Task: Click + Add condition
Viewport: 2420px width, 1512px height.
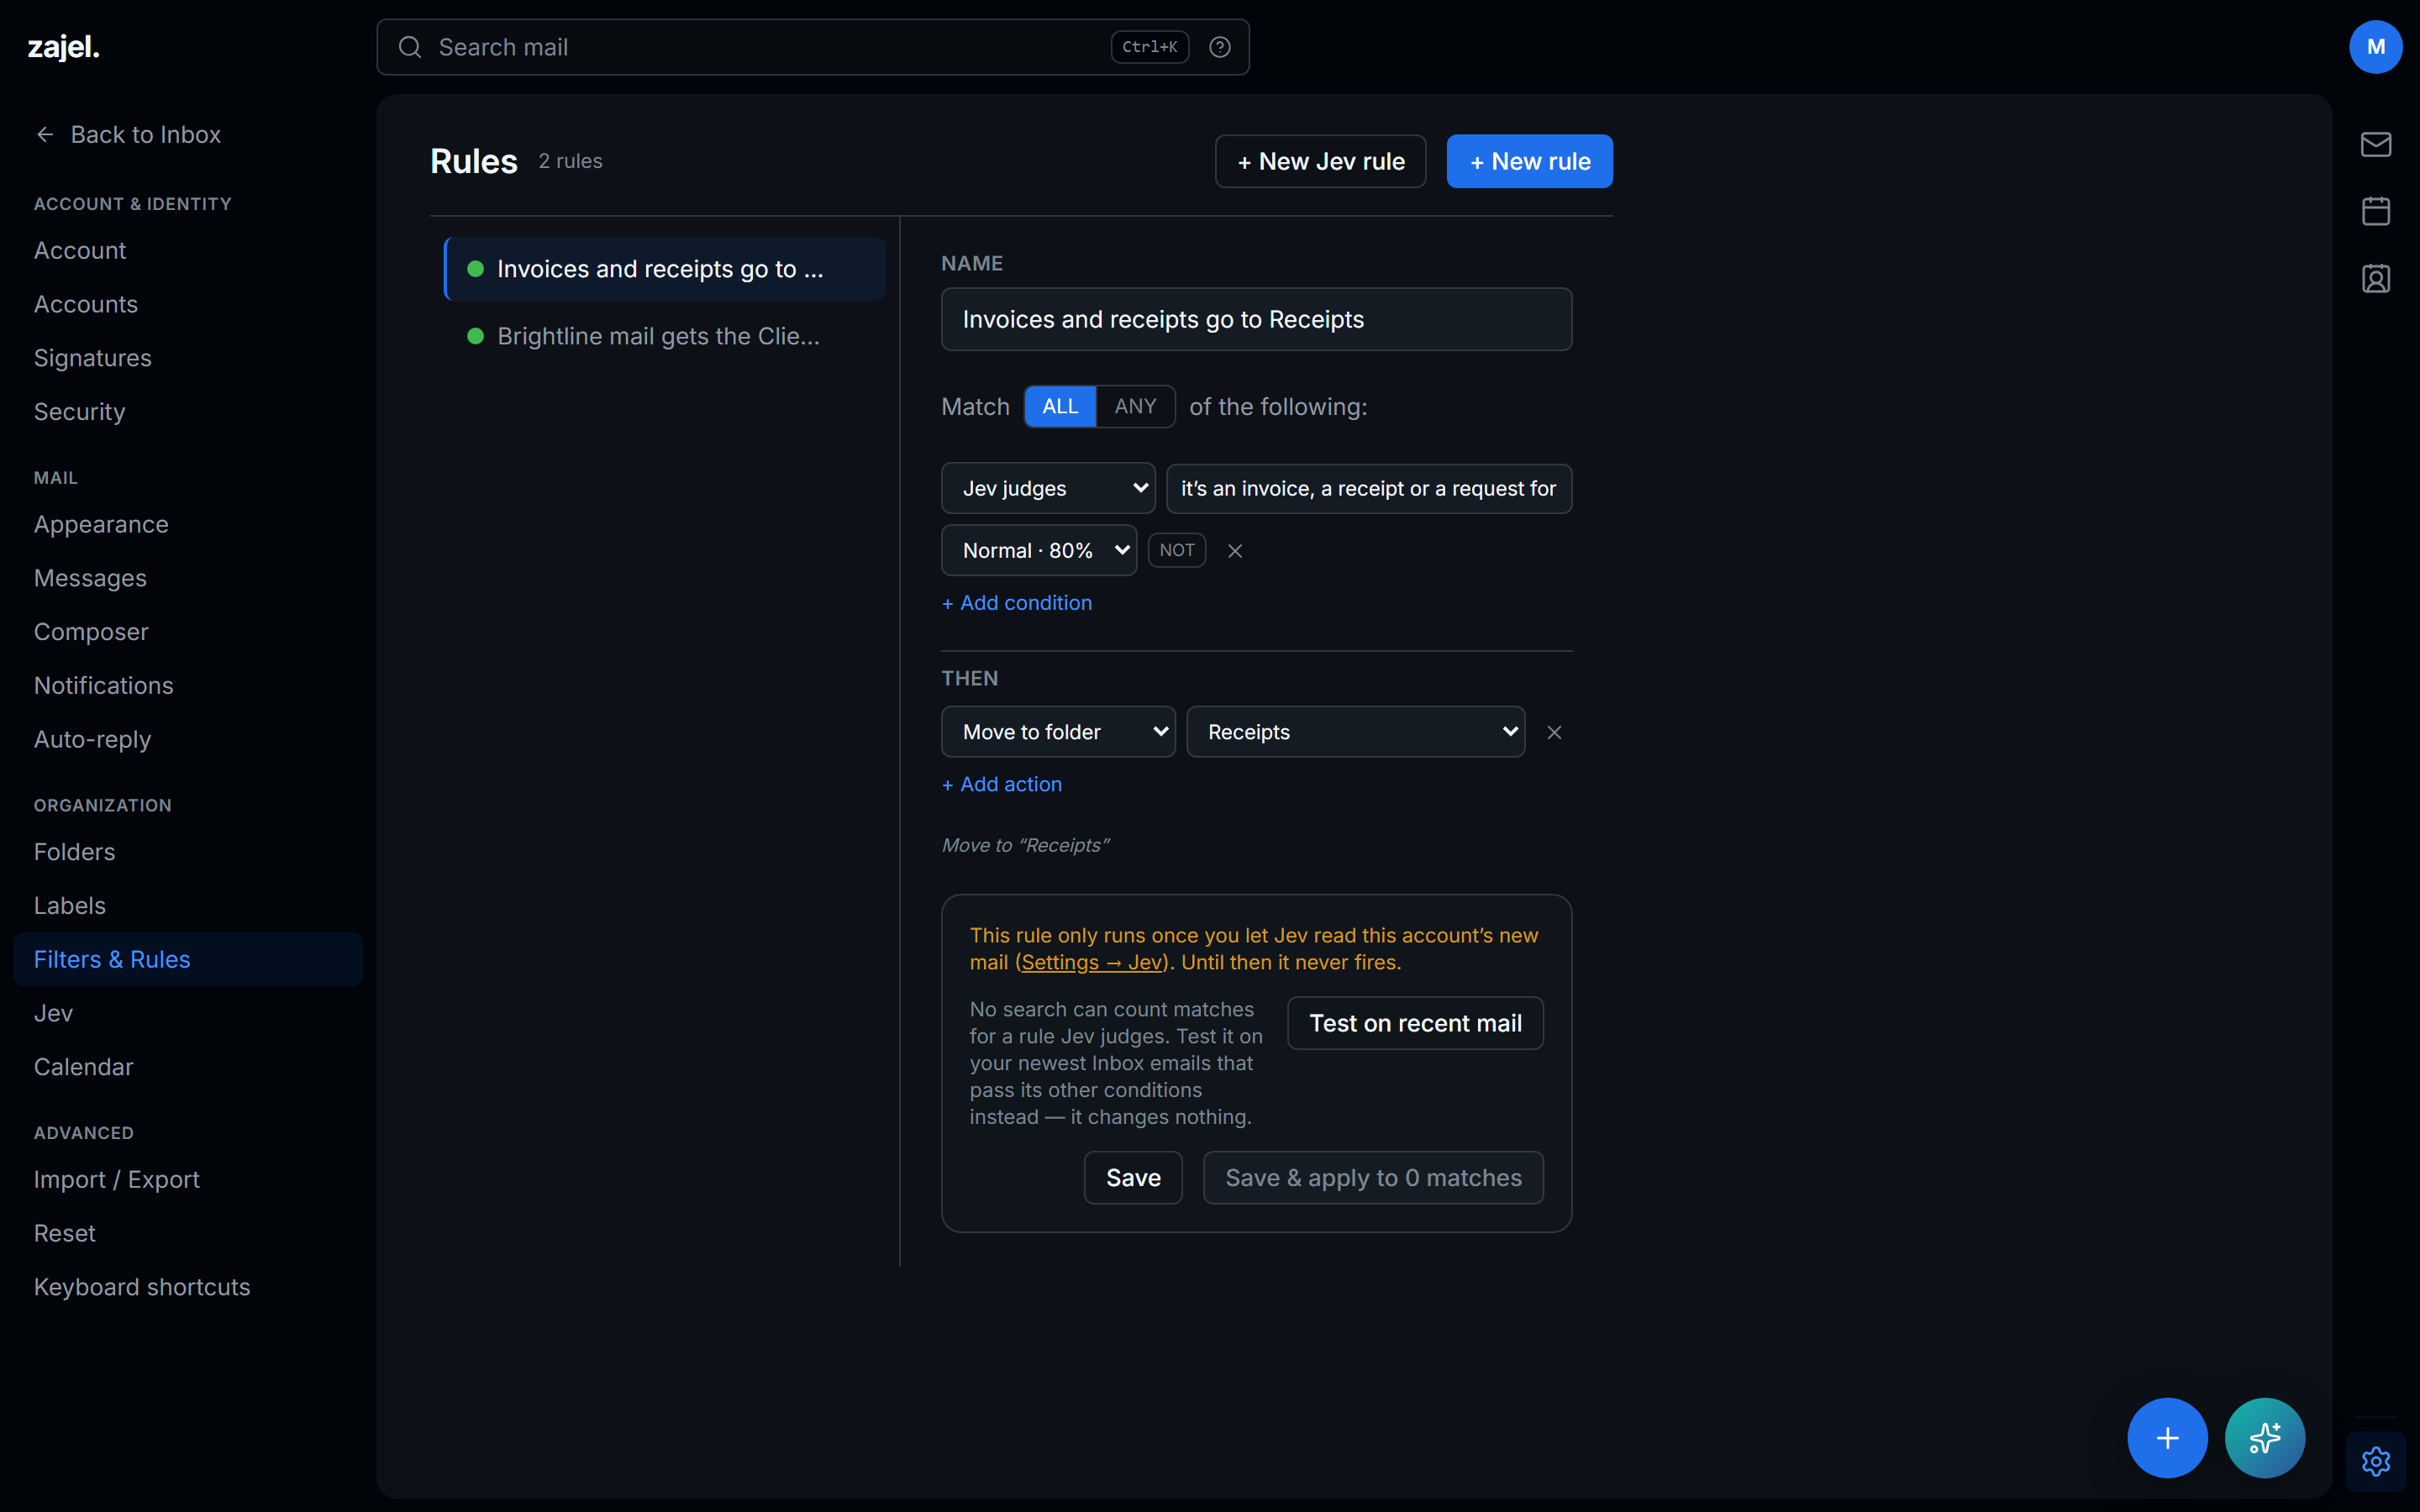Action: [1017, 603]
